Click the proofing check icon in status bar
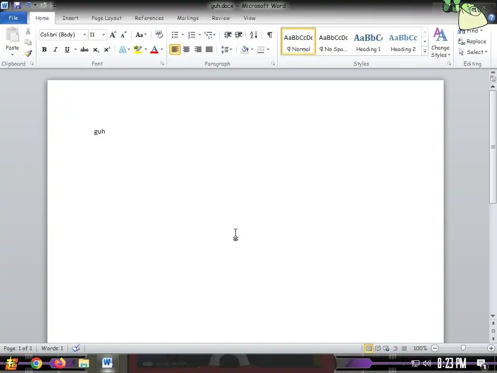 [x=76, y=348]
